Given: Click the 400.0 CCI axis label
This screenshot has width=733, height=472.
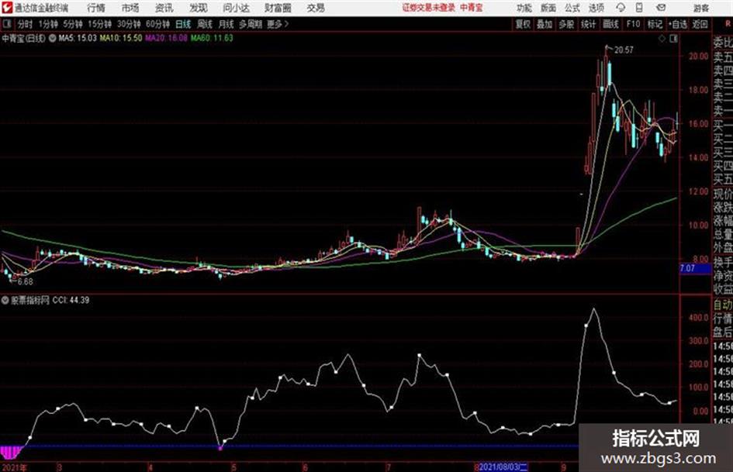Looking at the screenshot, I should 698,317.
